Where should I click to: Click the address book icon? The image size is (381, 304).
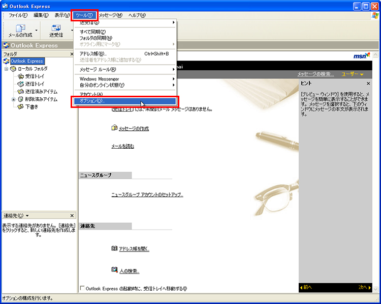114,248
